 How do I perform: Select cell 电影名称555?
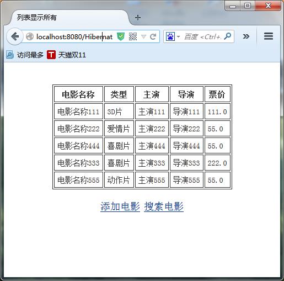(78, 180)
